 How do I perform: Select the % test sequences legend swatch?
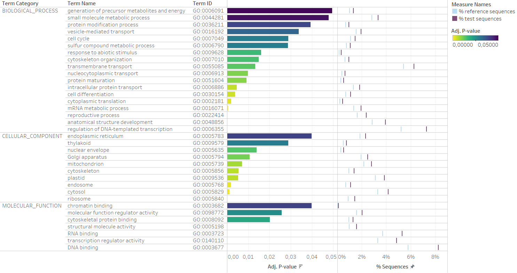click(x=454, y=19)
